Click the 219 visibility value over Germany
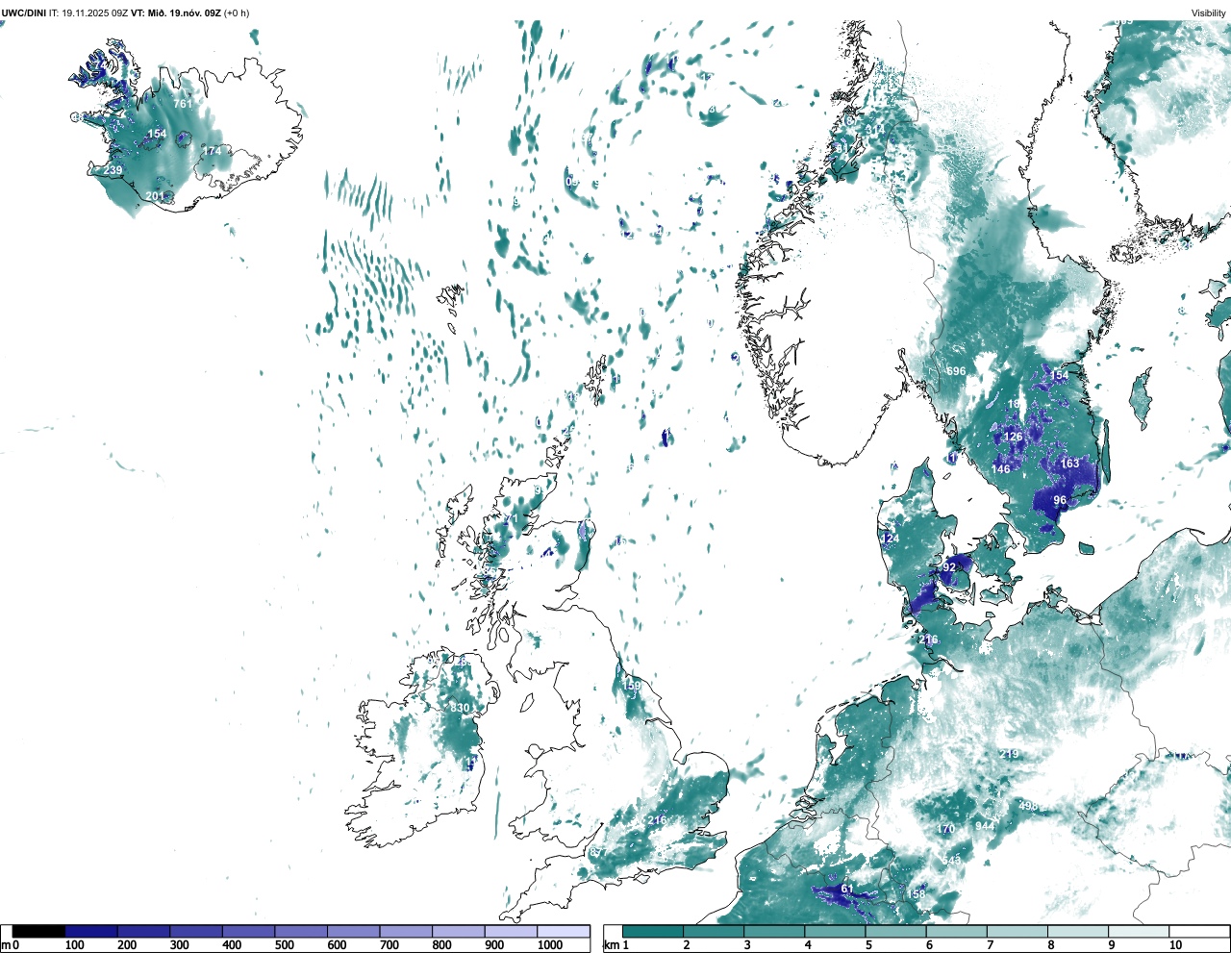Viewport: 1231px width, 953px height. pyautogui.click(x=1009, y=754)
